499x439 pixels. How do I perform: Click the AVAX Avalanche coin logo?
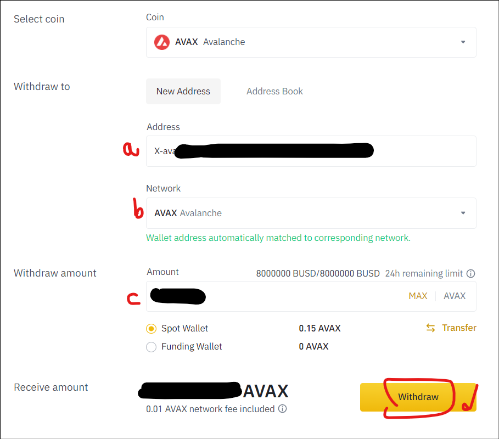point(161,42)
